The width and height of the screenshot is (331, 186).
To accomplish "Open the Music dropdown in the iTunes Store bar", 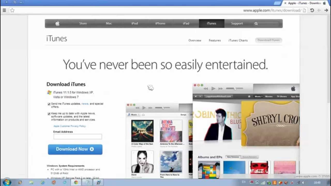I will click(x=258, y=96).
